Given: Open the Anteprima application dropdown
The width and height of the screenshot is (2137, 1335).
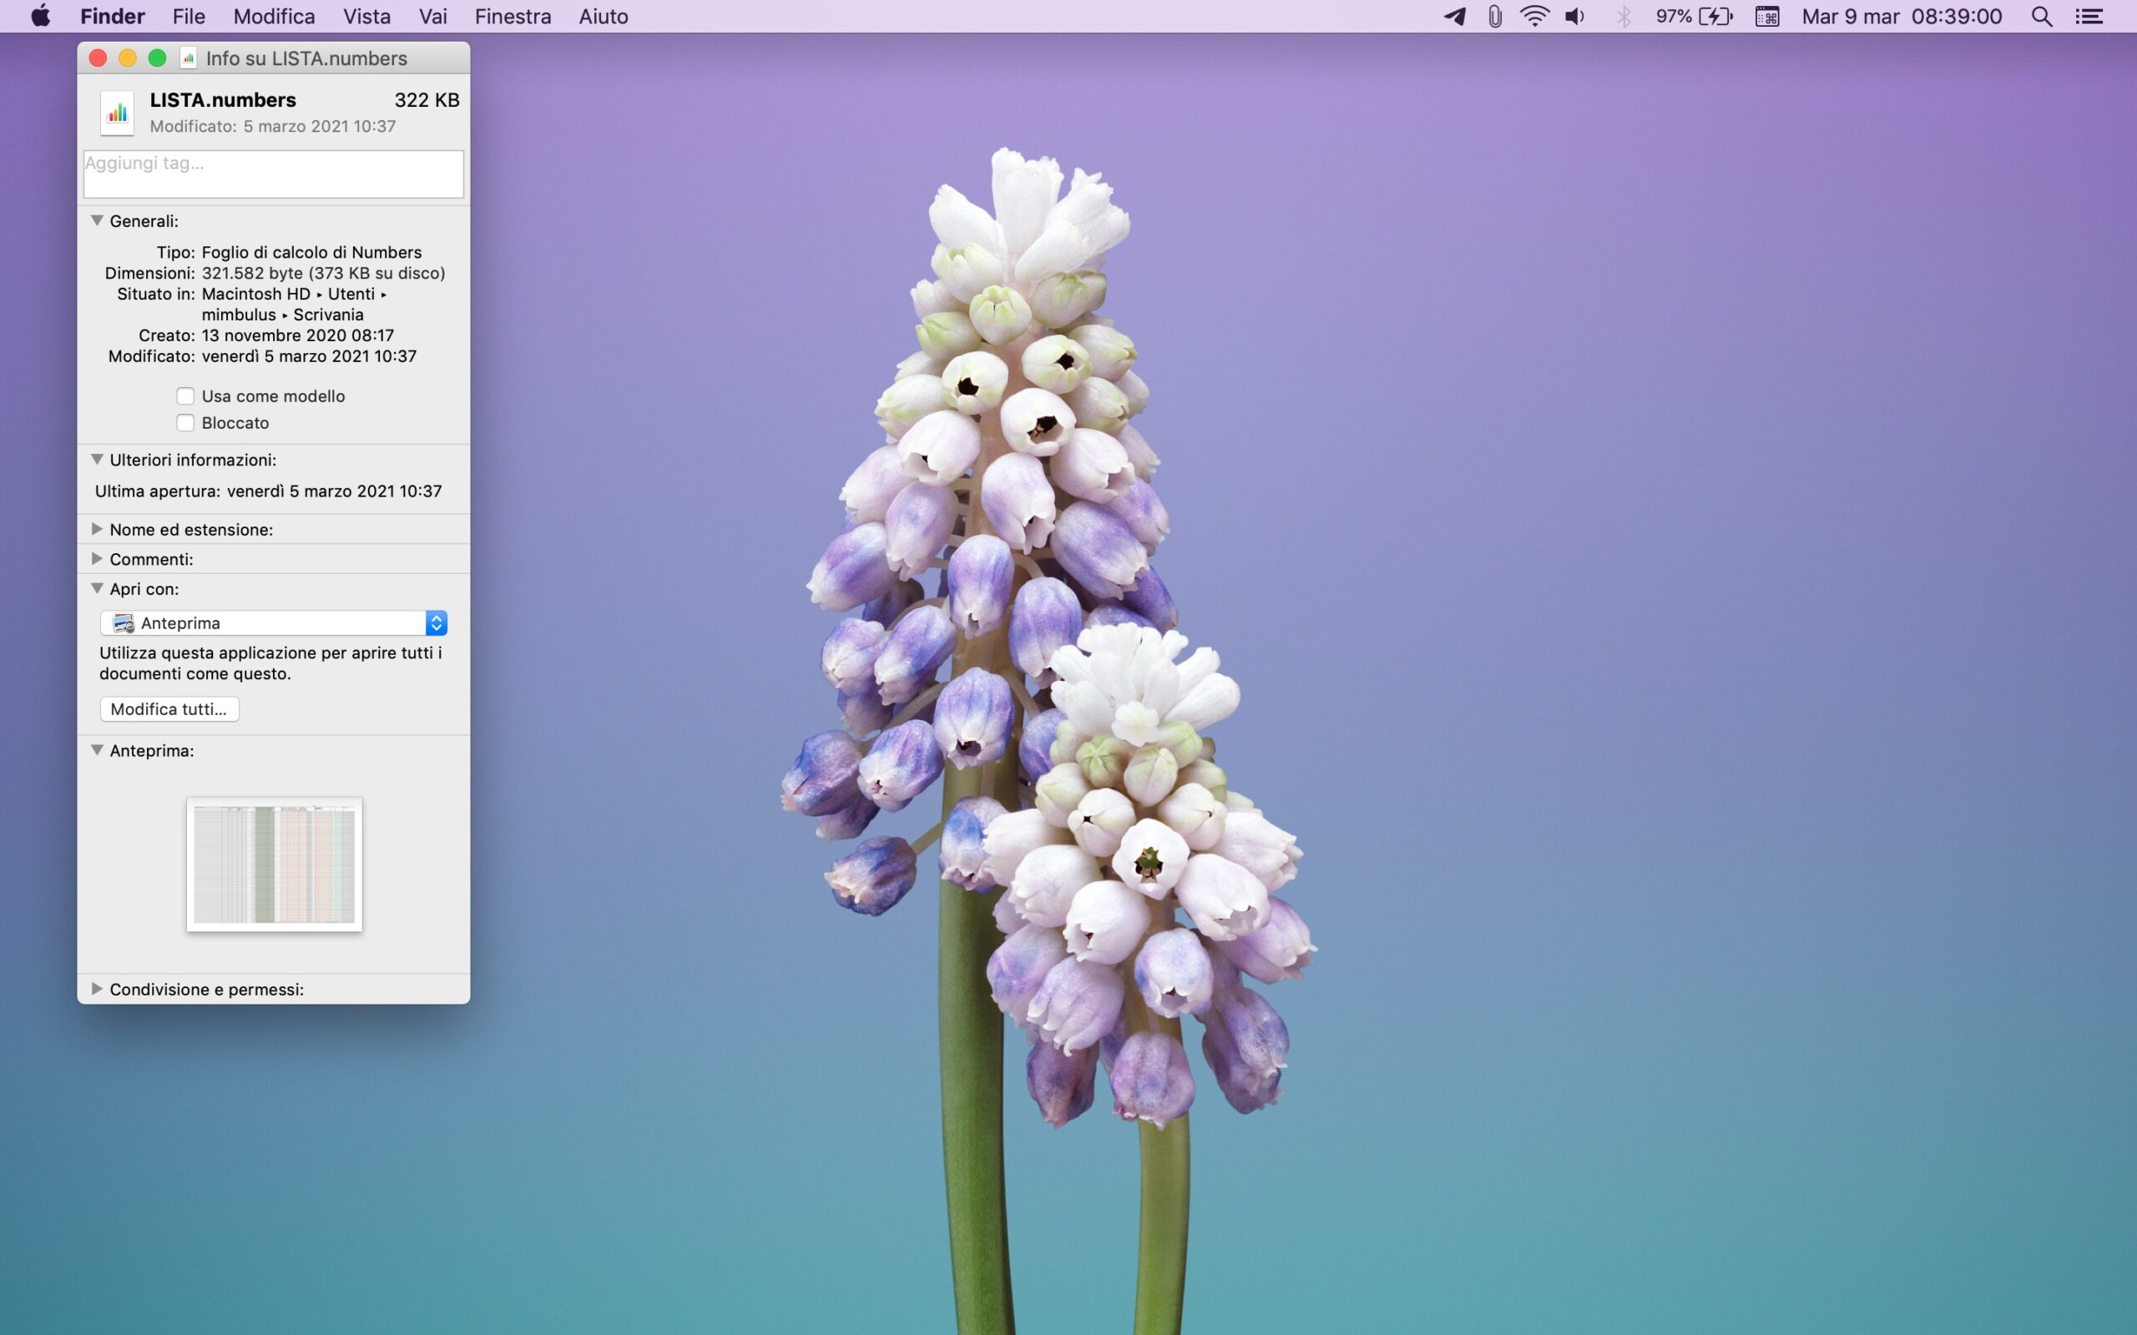Looking at the screenshot, I should click(273, 623).
